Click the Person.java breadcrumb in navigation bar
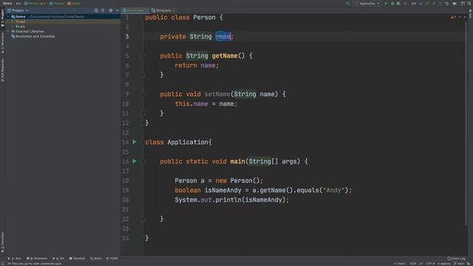Screen dimensions: 473x266 pos(35,4)
